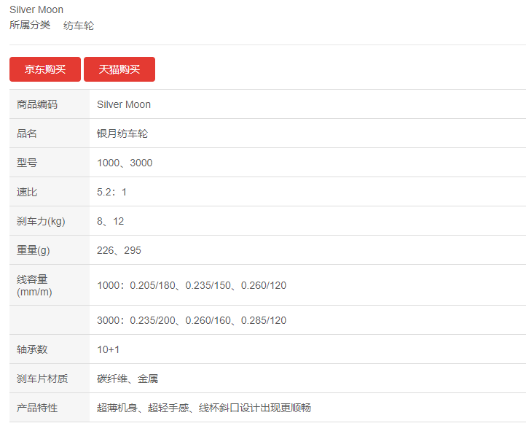Viewport: 526px width, 434px height.
Task: Select the '226、295' weight value
Action: (119, 251)
